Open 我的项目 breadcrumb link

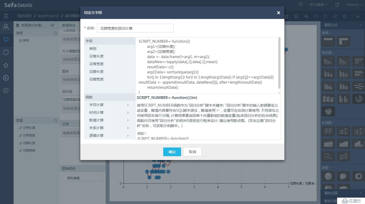[x=25, y=16]
